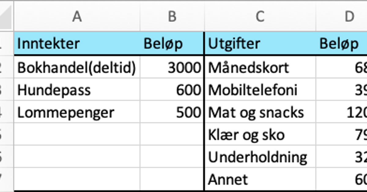Screen dimensions: 367x192
Task: Click the cell with value 500
Action: 172,112
